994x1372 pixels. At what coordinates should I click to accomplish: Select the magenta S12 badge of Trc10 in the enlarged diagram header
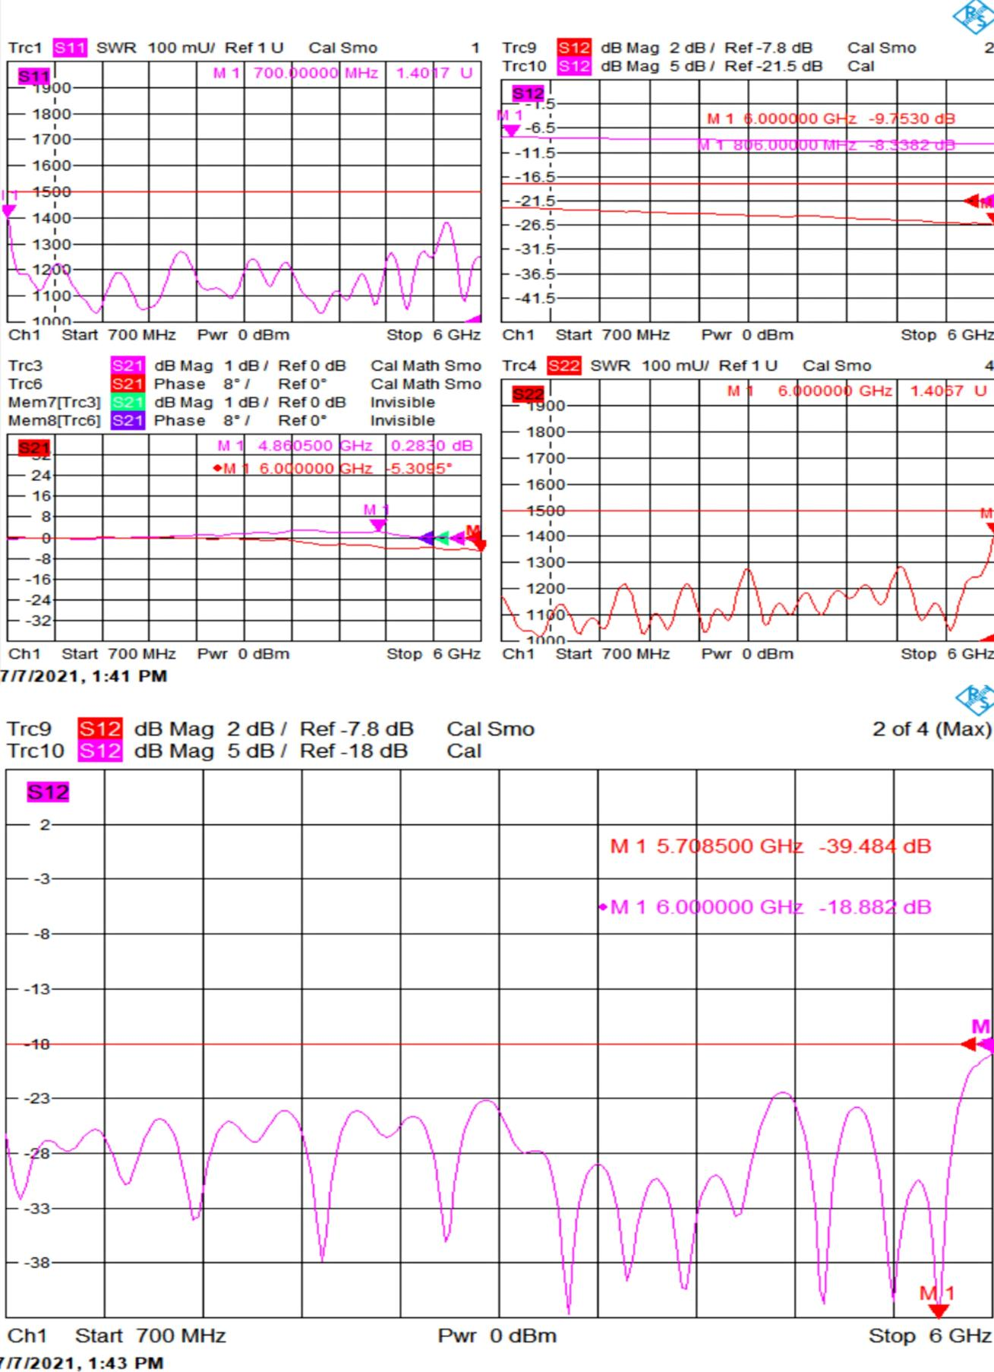tap(99, 751)
